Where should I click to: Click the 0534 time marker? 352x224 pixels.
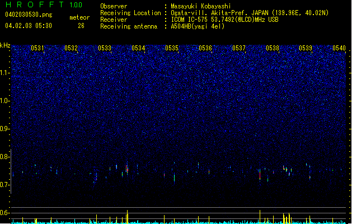(138, 48)
